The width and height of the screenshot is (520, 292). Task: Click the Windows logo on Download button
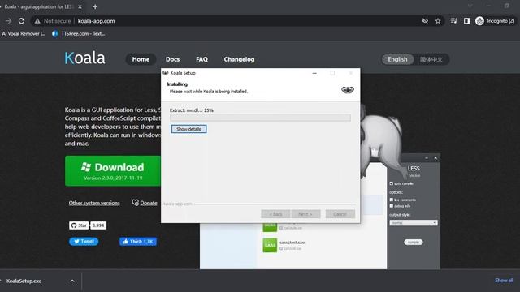pyautogui.click(x=86, y=167)
